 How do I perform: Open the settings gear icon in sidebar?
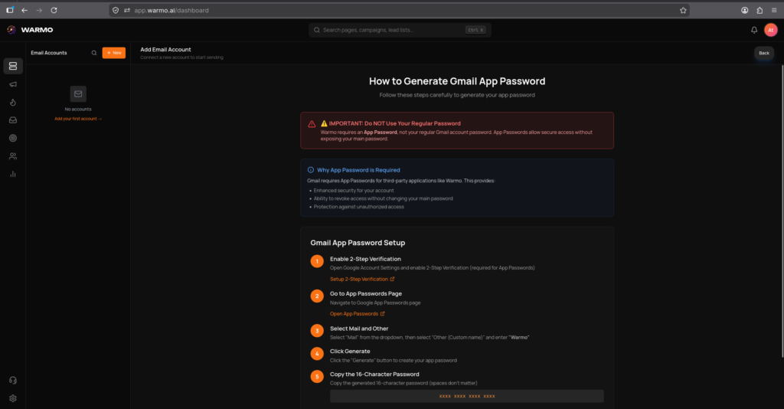(13, 398)
